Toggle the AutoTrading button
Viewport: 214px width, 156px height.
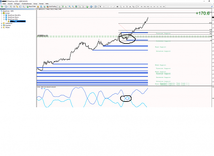click(x=51, y=7)
